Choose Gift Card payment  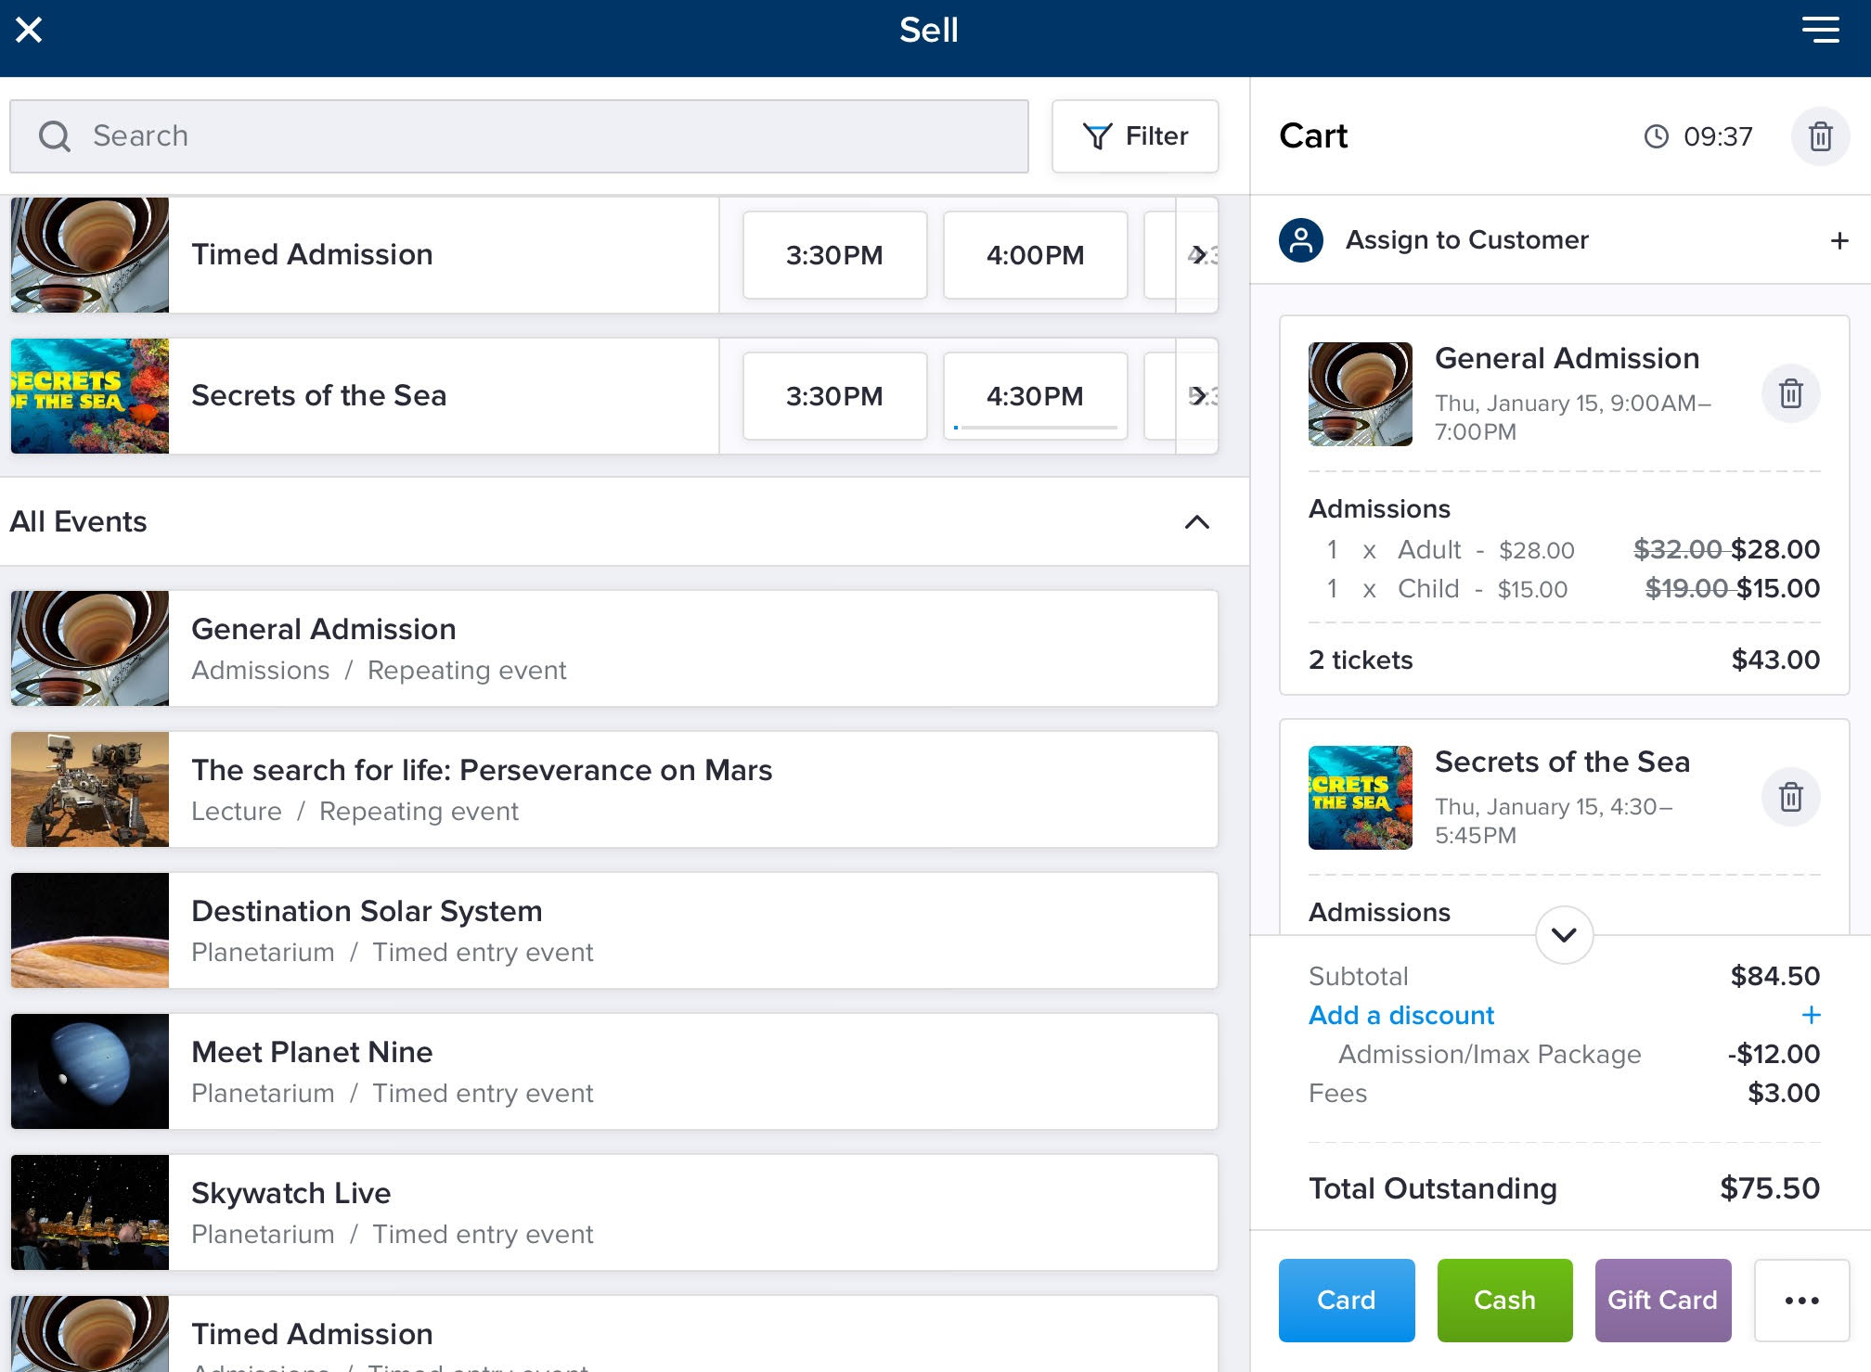[1662, 1300]
